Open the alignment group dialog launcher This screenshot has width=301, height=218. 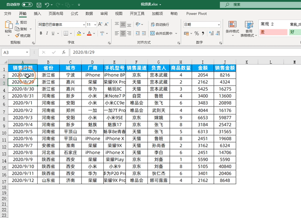point(179,43)
